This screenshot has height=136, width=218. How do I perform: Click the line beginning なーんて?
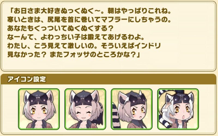76,37
